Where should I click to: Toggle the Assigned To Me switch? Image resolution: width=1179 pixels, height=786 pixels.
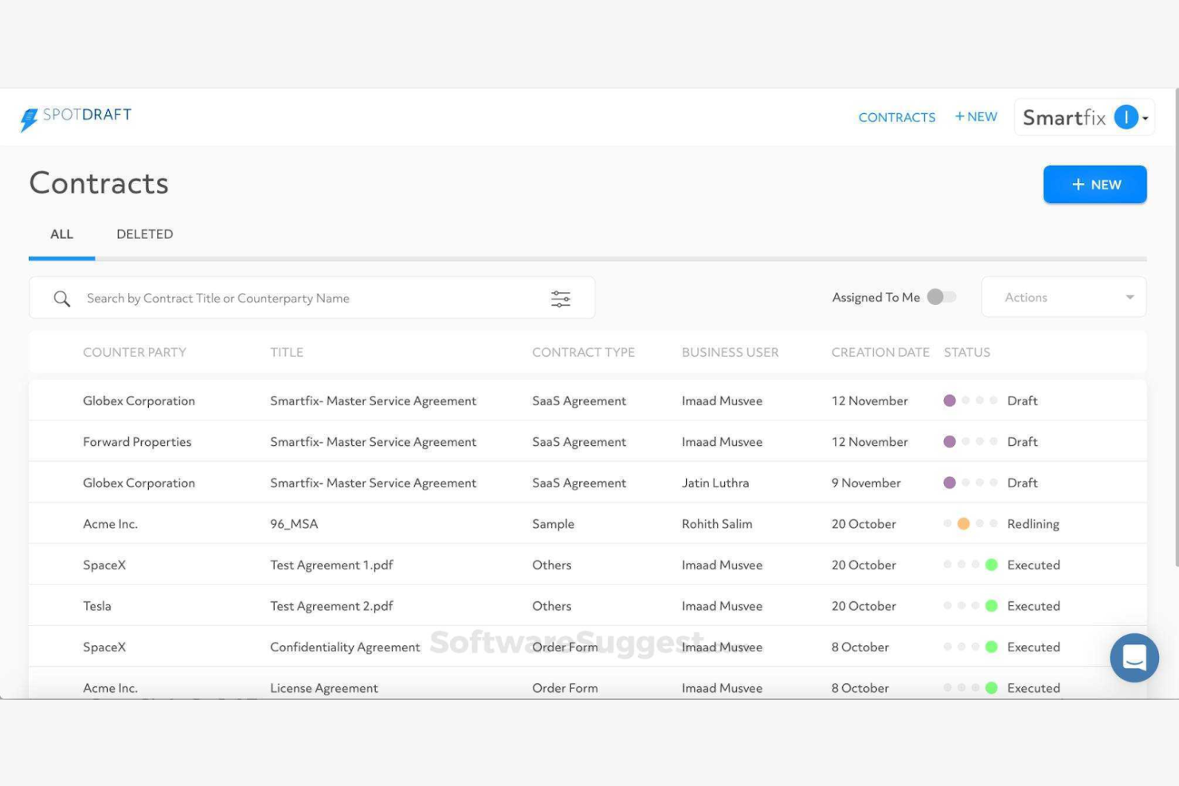coord(942,297)
